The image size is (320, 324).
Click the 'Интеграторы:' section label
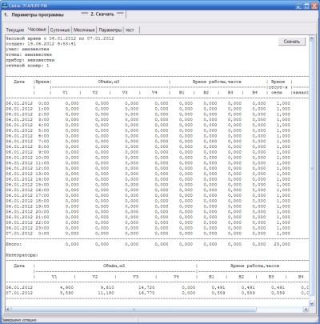(22, 255)
